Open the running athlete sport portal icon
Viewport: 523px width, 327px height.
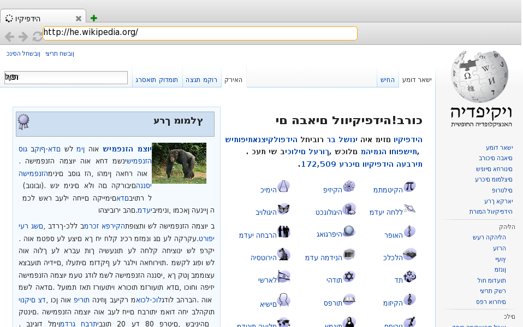pyautogui.click(x=409, y=322)
